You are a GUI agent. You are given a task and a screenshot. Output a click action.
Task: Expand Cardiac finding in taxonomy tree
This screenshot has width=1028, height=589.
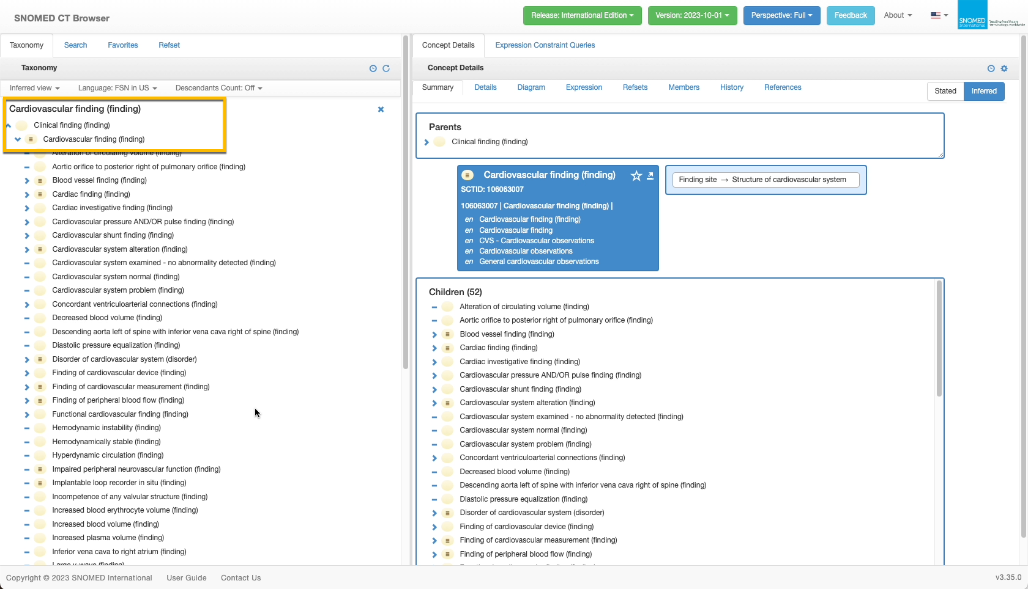[26, 194]
